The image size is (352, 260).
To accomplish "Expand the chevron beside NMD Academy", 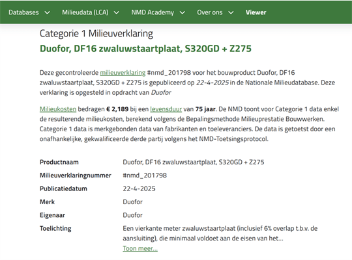I will coord(183,12).
